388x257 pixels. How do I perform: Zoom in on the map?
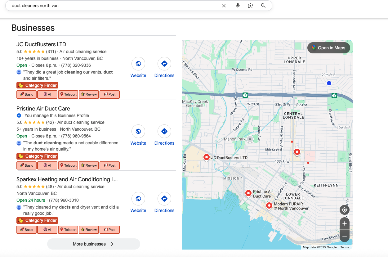(345, 223)
